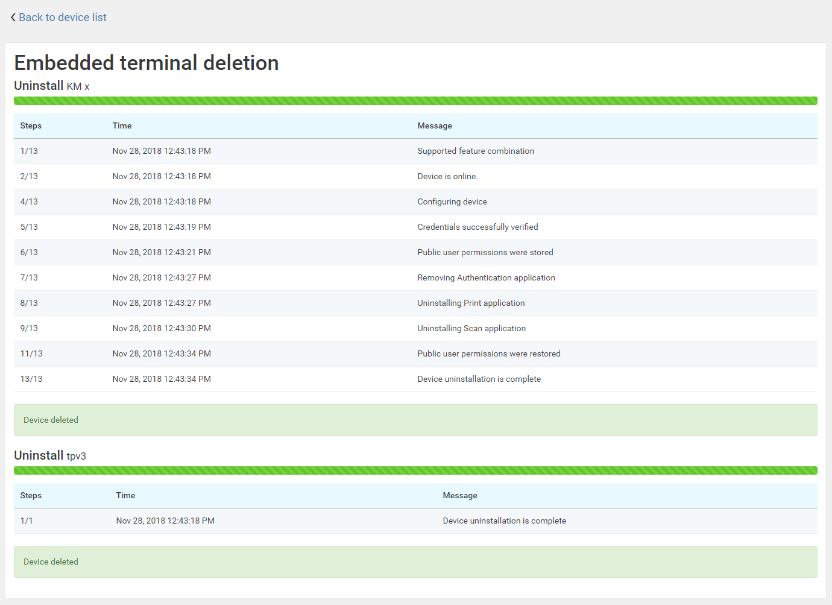Select the Configuring device log entry
832x605 pixels.
point(452,201)
